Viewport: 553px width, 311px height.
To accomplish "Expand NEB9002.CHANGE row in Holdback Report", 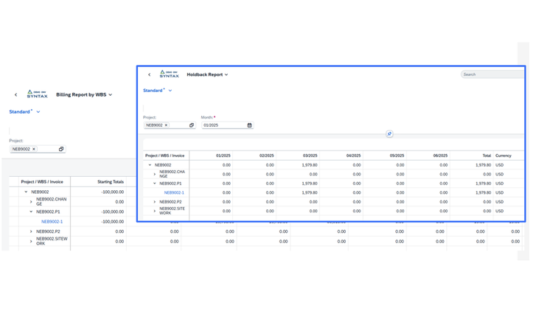I will [155, 174].
